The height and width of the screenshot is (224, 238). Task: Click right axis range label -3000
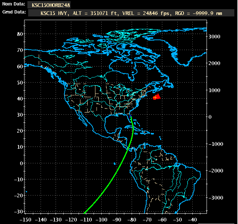point(216,198)
